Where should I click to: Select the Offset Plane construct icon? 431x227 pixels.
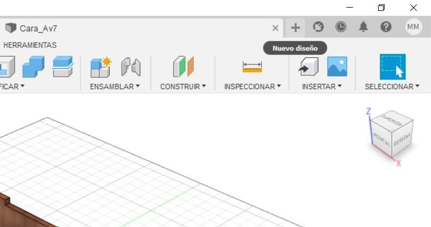point(183,66)
